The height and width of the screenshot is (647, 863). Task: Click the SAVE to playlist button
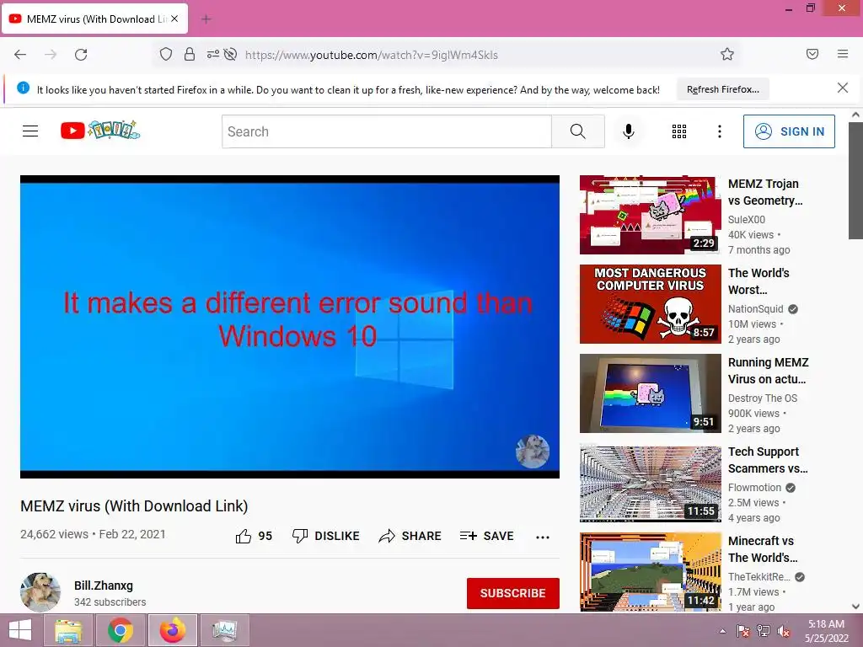[x=487, y=536]
